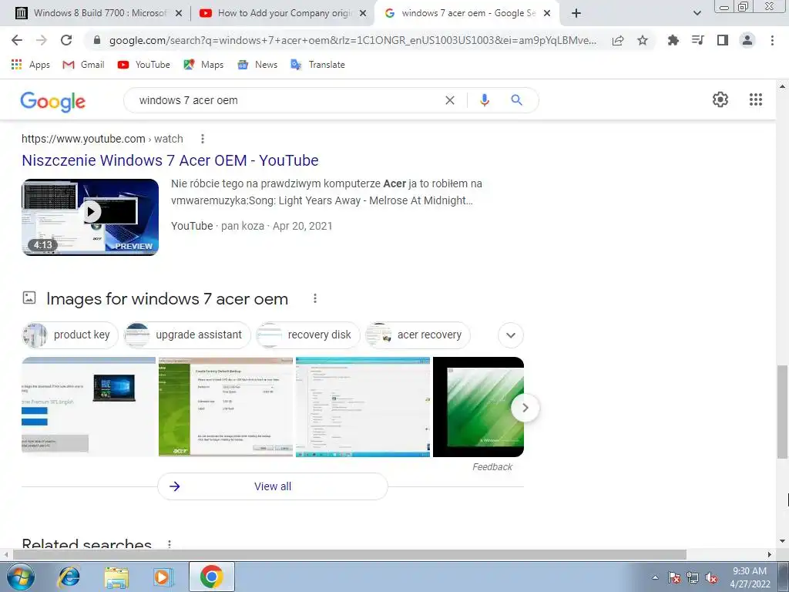Image resolution: width=789 pixels, height=592 pixels.
Task: Open the laptop with Windows 10 image
Action: [89, 407]
